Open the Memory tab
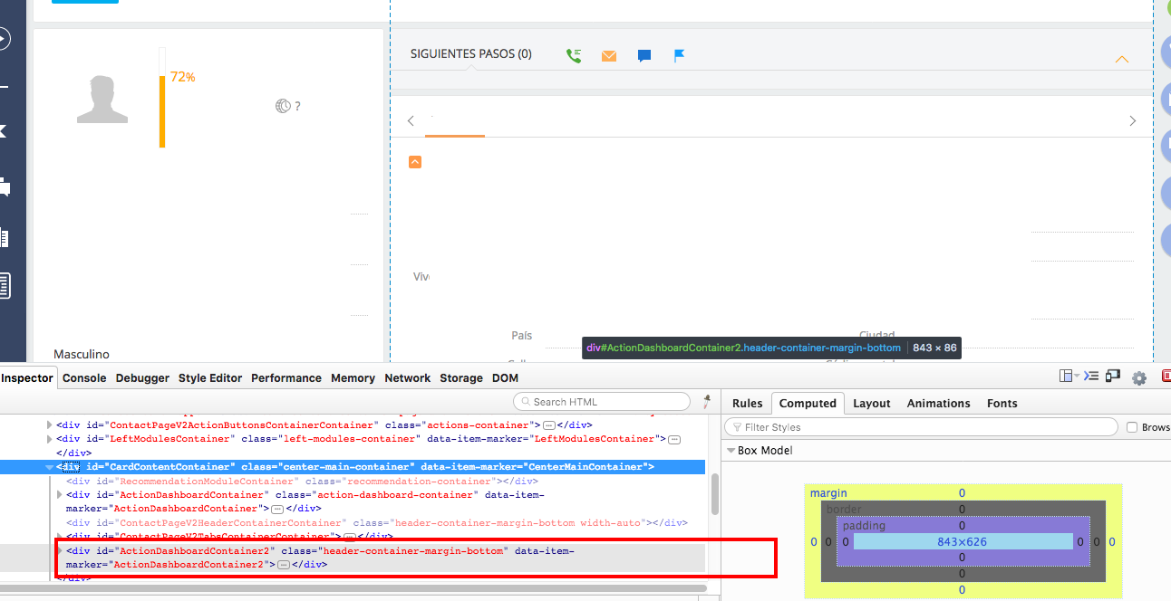 point(353,377)
